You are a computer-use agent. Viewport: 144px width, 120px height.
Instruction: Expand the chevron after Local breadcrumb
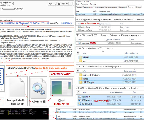coord(137,88)
